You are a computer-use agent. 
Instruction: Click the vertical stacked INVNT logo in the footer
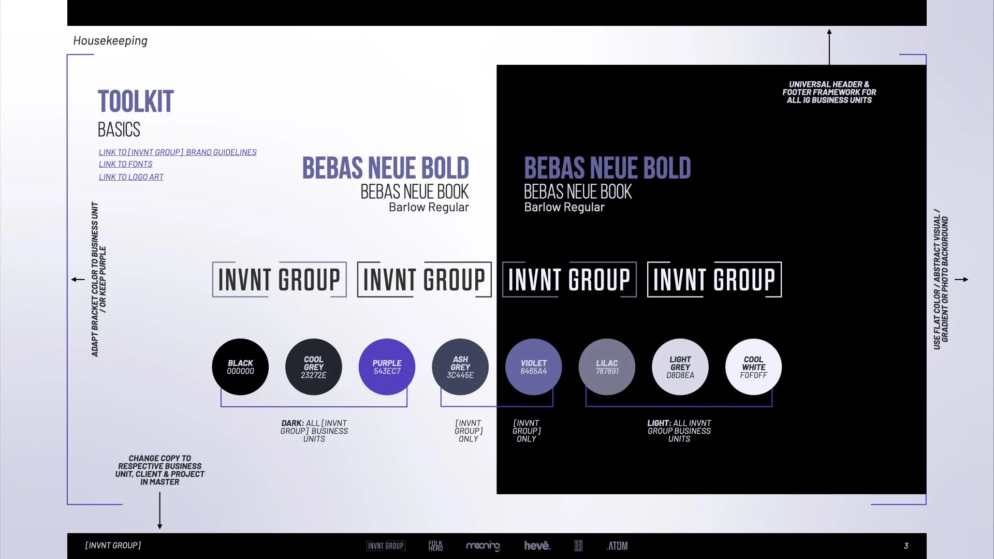pos(578,546)
